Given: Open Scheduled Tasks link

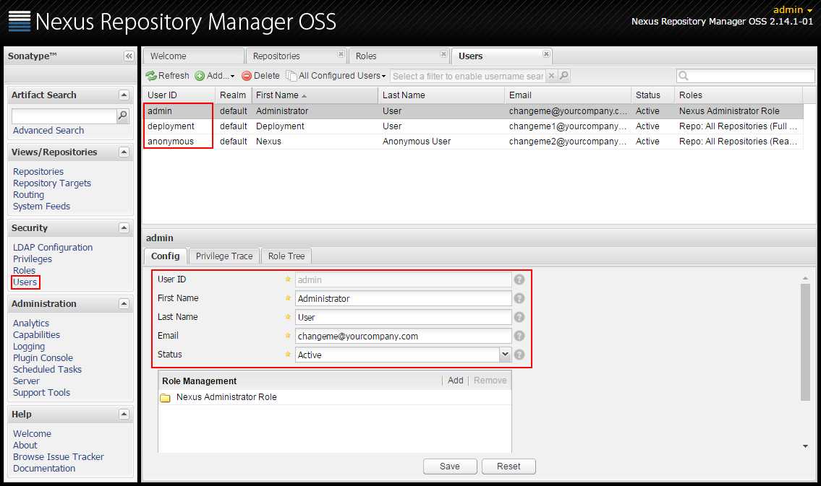Looking at the screenshot, I should [47, 370].
